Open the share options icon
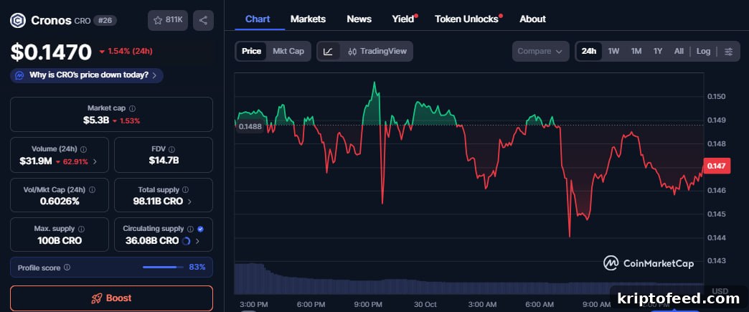 click(203, 20)
